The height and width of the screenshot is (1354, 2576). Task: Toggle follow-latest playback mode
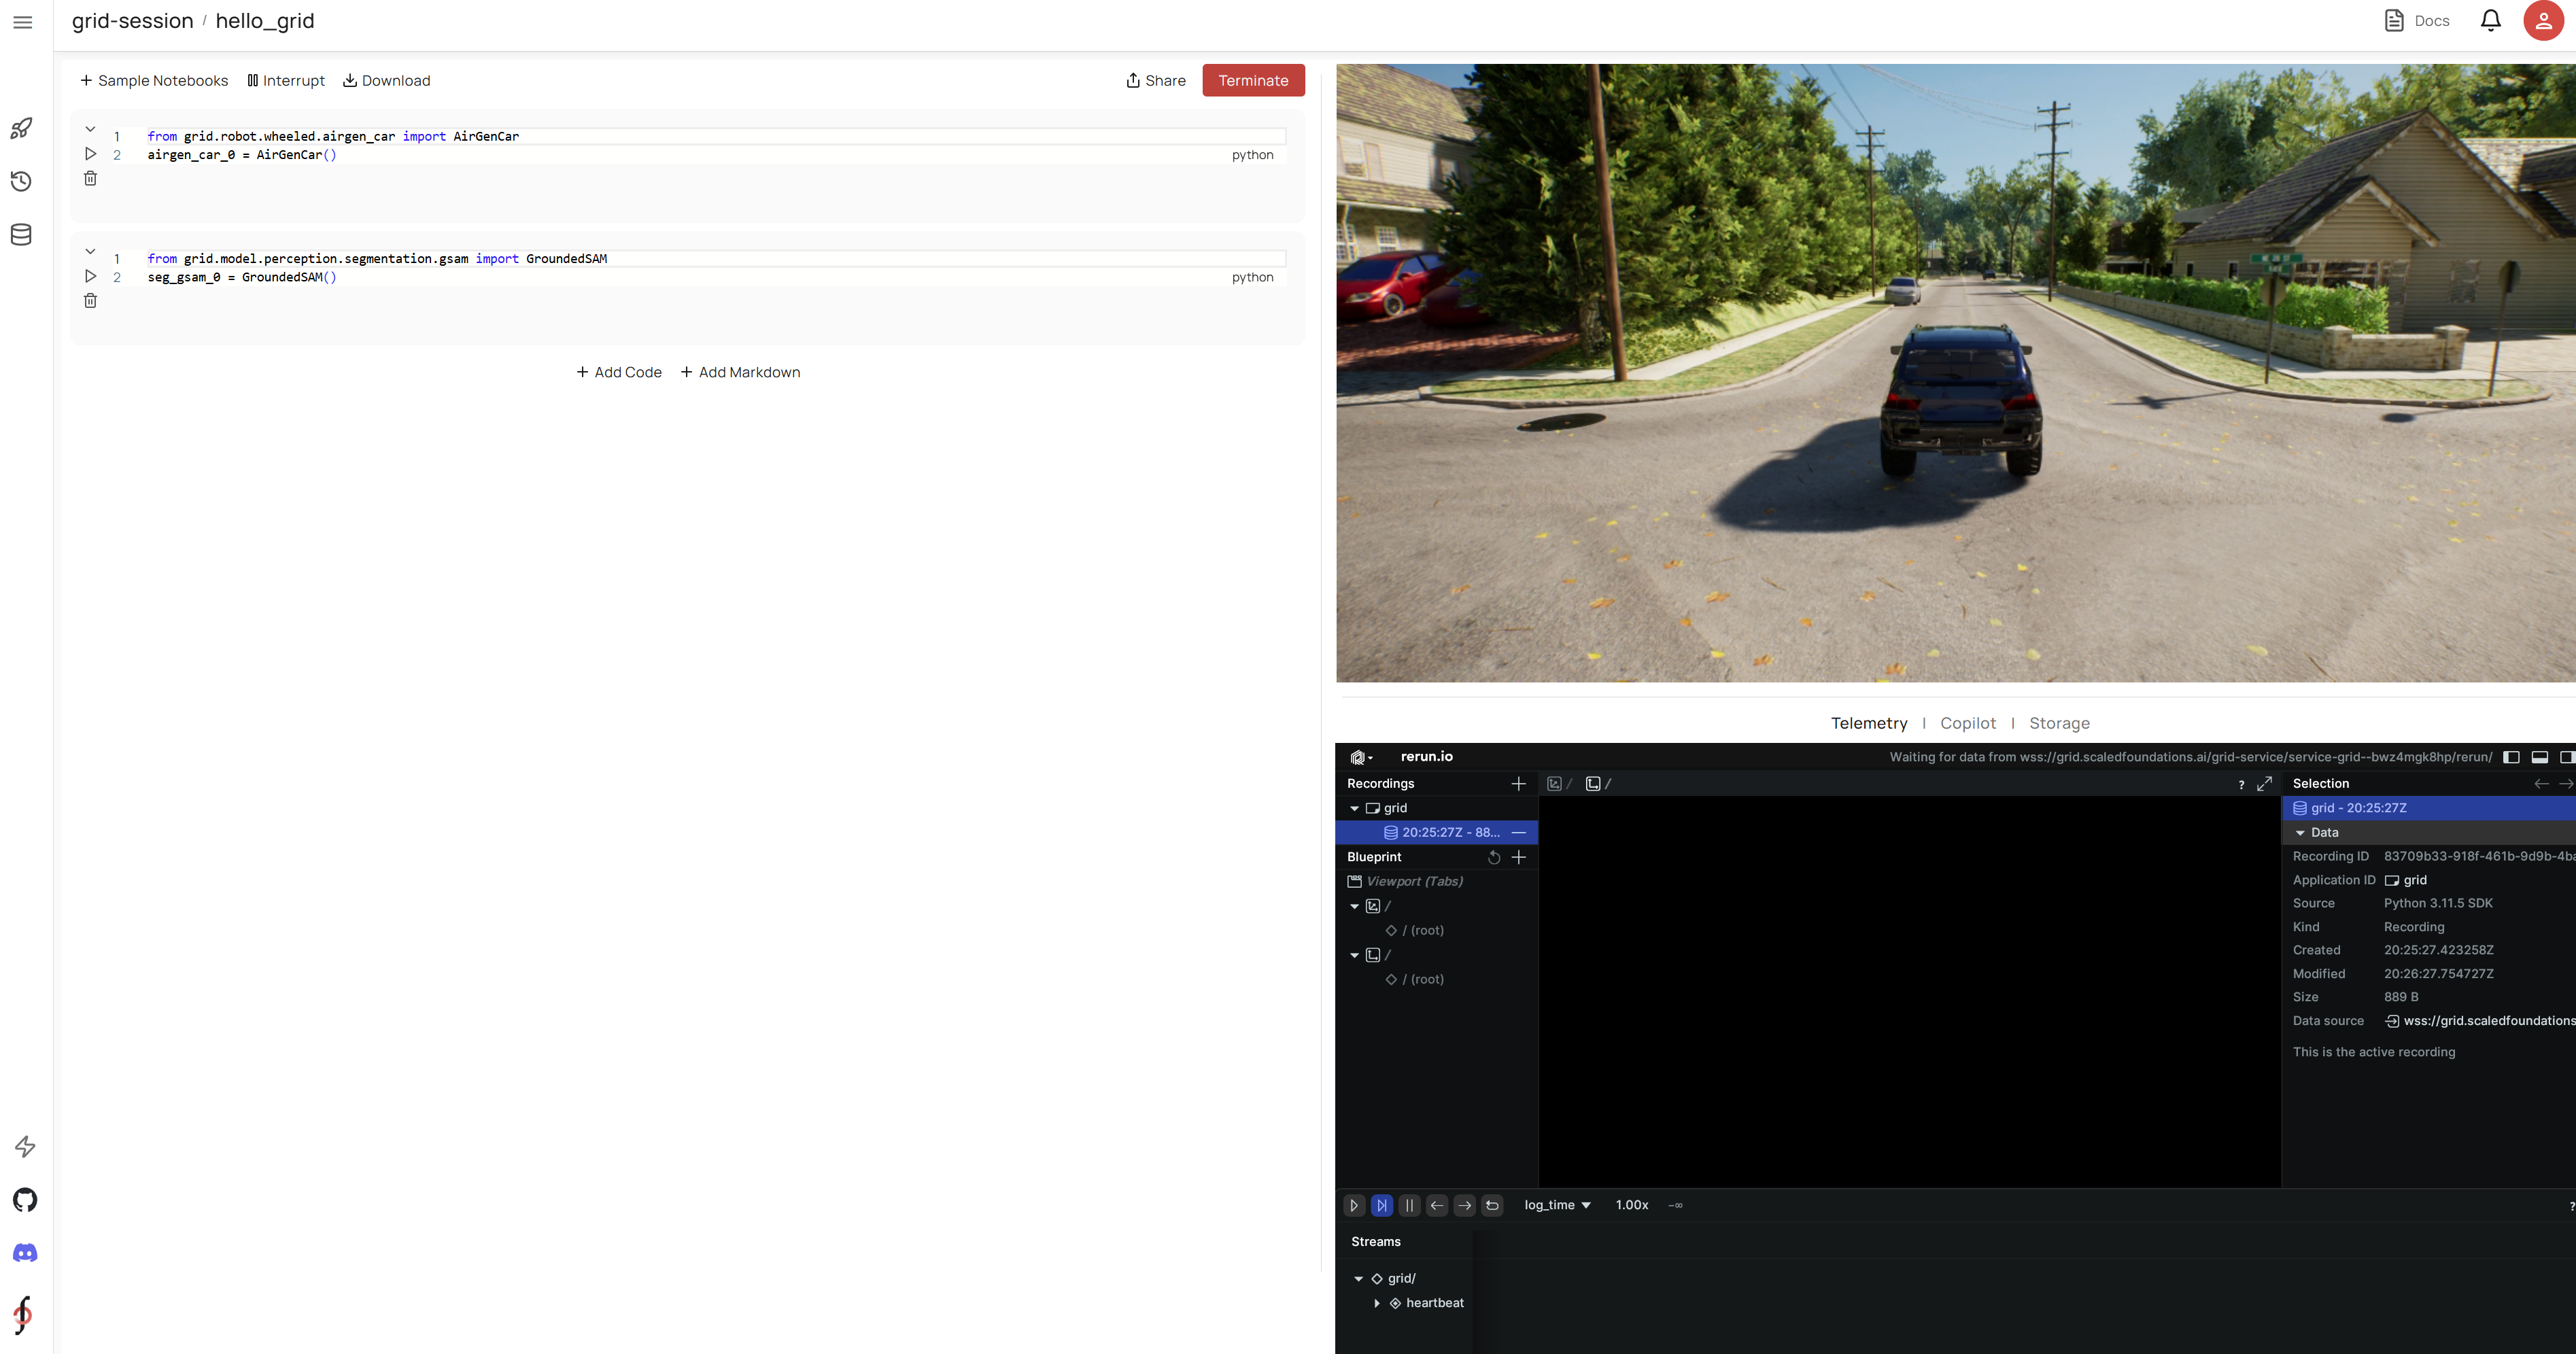point(1382,1206)
